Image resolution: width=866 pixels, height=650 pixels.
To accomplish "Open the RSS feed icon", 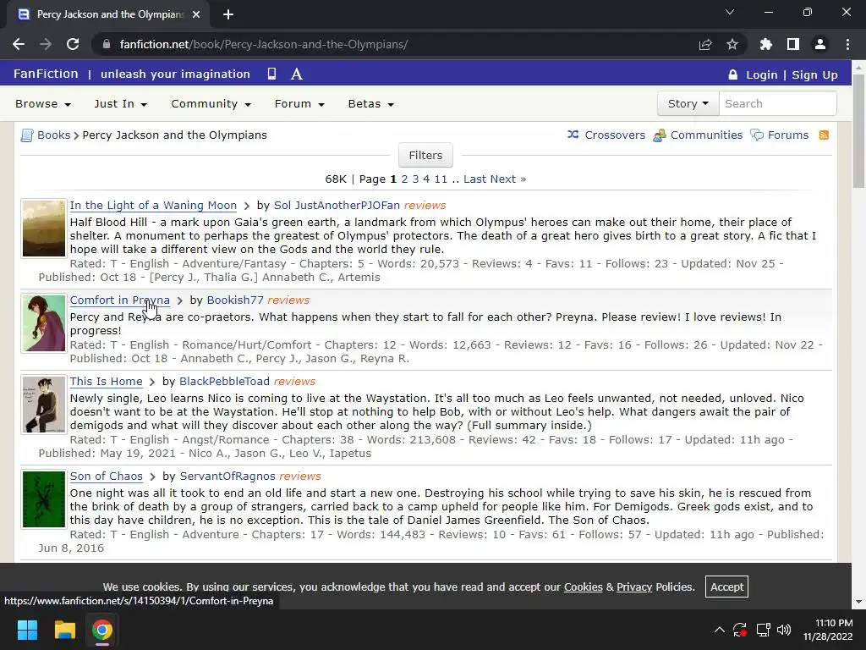I will 824,135.
